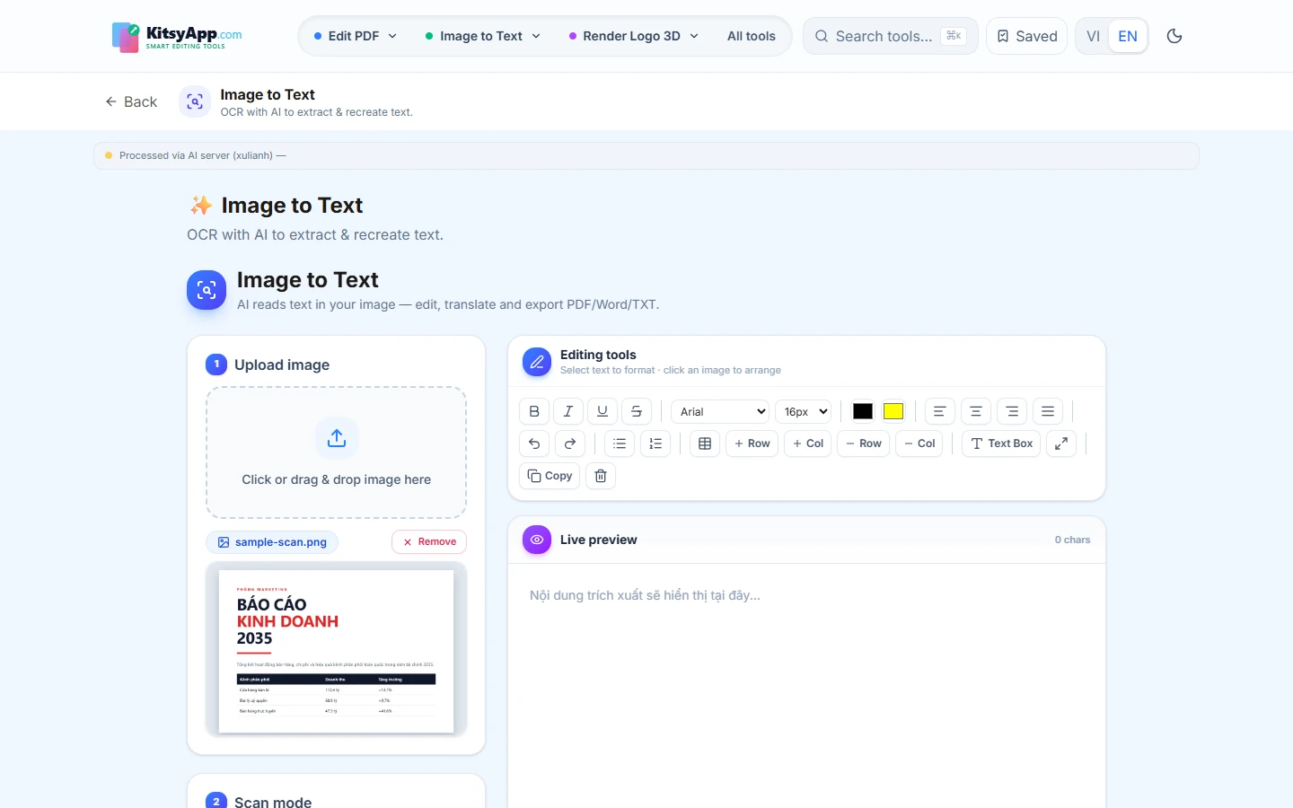
Task: Click the Search tools field
Action: click(x=890, y=36)
